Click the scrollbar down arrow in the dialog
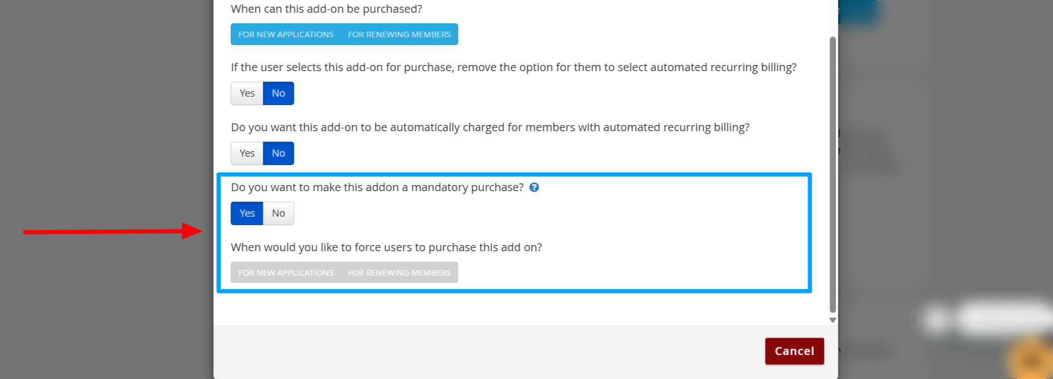This screenshot has height=379, width=1053. (833, 320)
